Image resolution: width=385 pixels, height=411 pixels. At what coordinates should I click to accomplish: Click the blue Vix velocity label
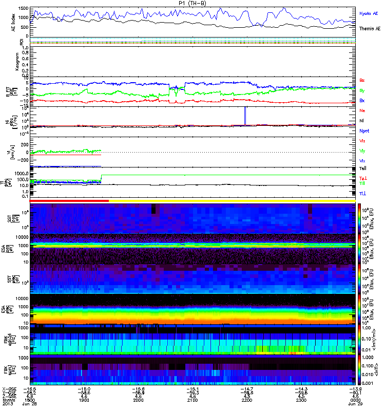(362, 161)
